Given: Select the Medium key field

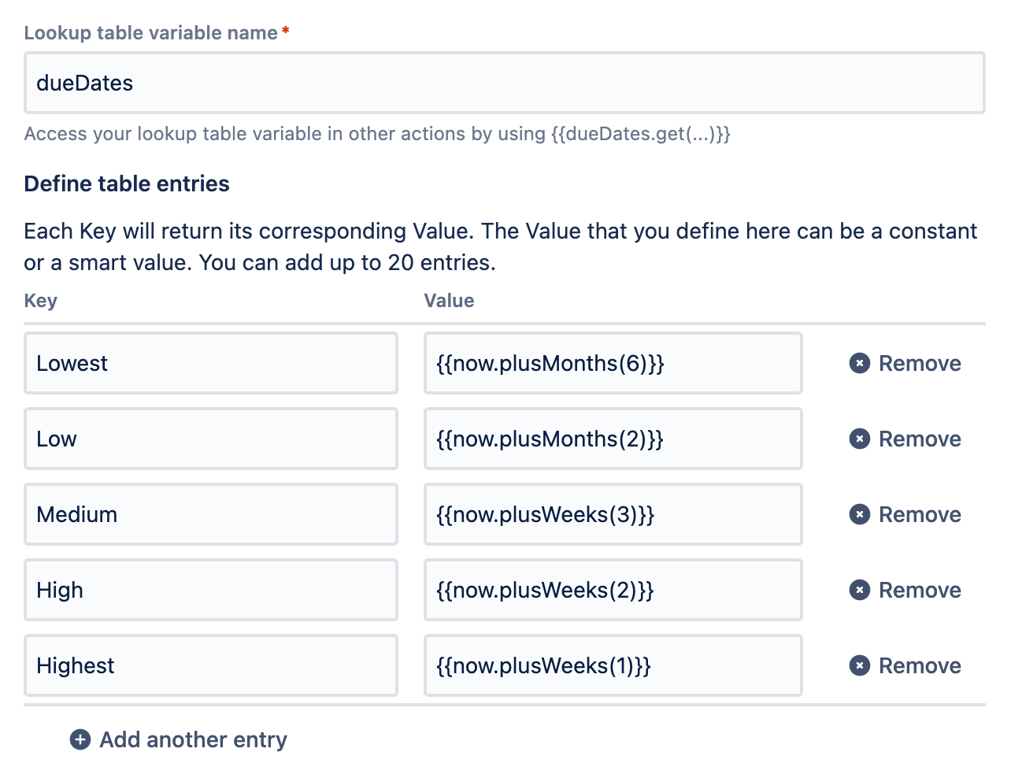Looking at the screenshot, I should click(x=211, y=514).
